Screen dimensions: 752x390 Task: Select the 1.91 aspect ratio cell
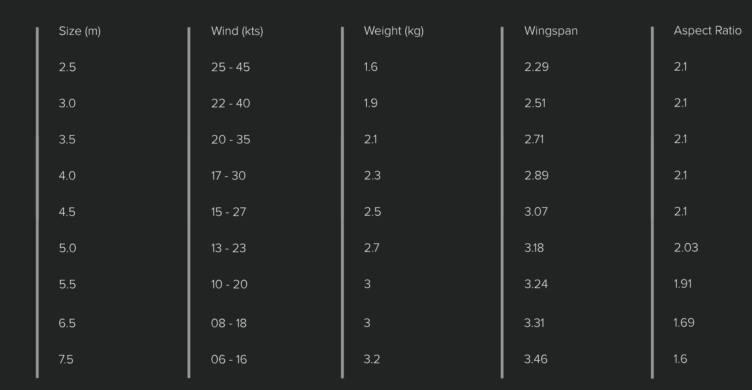(x=682, y=284)
